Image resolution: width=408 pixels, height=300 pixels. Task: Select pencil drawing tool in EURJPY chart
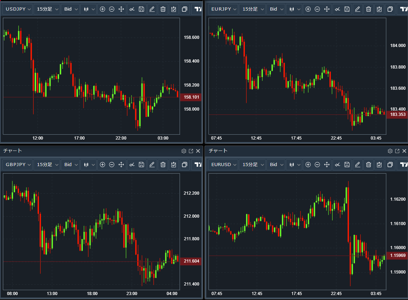tap(357, 9)
